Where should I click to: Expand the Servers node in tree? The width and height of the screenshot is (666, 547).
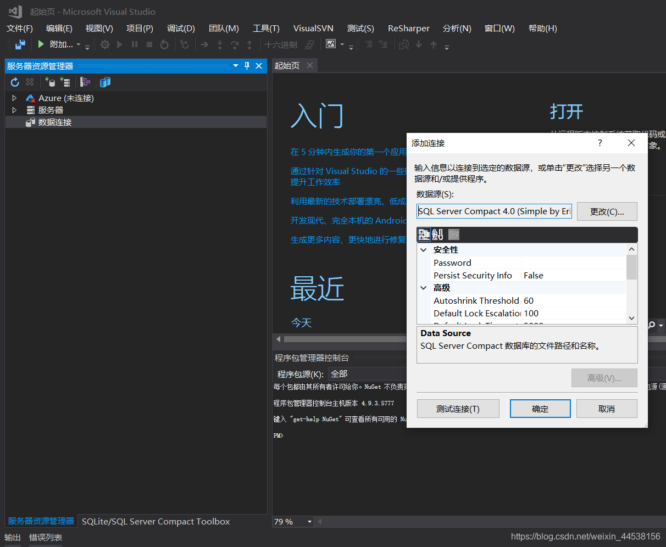[14, 110]
